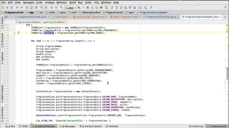The width and height of the screenshot is (229, 128).
Task: Open the Terminal tool window
Action: [112, 126]
